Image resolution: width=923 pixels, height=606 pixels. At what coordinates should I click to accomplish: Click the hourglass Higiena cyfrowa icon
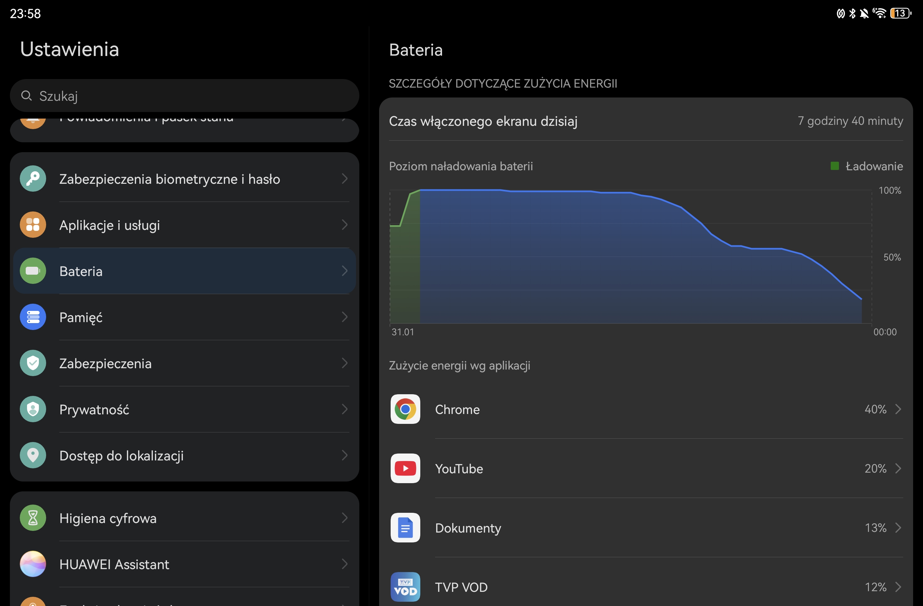coord(33,518)
